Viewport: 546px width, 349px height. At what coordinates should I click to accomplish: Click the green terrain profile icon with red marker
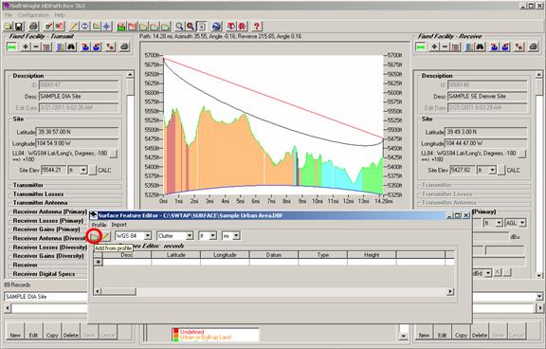[121, 27]
